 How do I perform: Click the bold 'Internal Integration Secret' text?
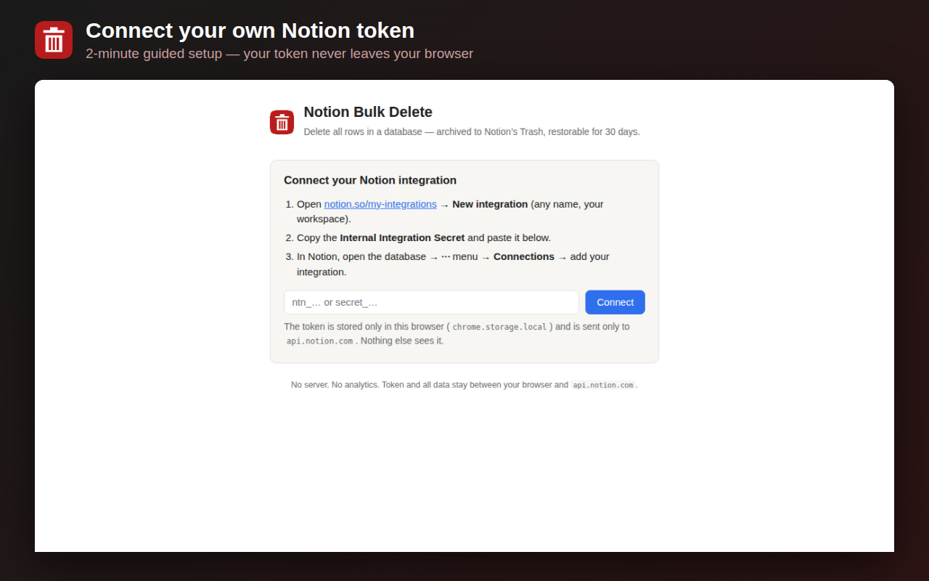[x=402, y=237]
